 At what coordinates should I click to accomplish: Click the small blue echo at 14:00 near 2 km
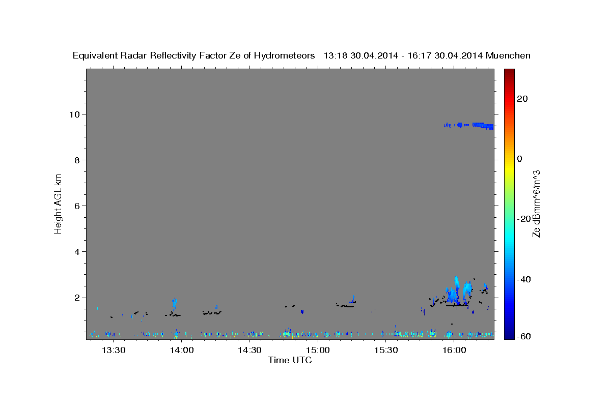click(x=175, y=304)
